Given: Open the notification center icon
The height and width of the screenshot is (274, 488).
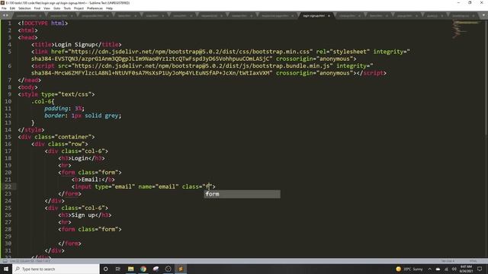Looking at the screenshot, I should (480, 269).
